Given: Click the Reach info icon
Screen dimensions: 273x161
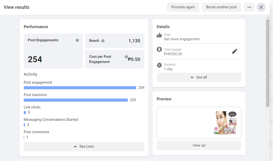Looking at the screenshot, I should click(x=103, y=41).
